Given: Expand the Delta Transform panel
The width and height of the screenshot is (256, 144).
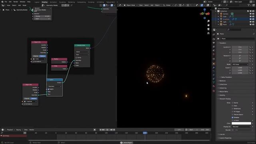Looking at the screenshot, I should pos(226,77).
